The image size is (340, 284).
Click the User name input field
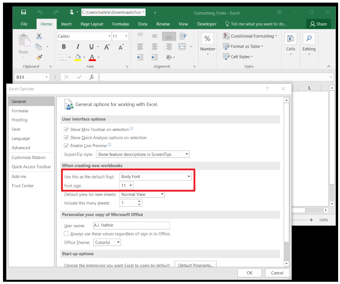click(x=132, y=225)
